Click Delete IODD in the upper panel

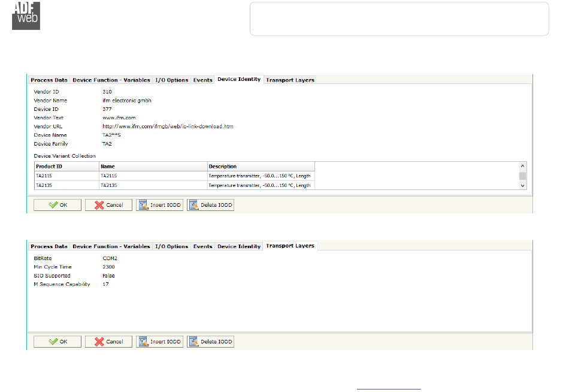[210, 205]
